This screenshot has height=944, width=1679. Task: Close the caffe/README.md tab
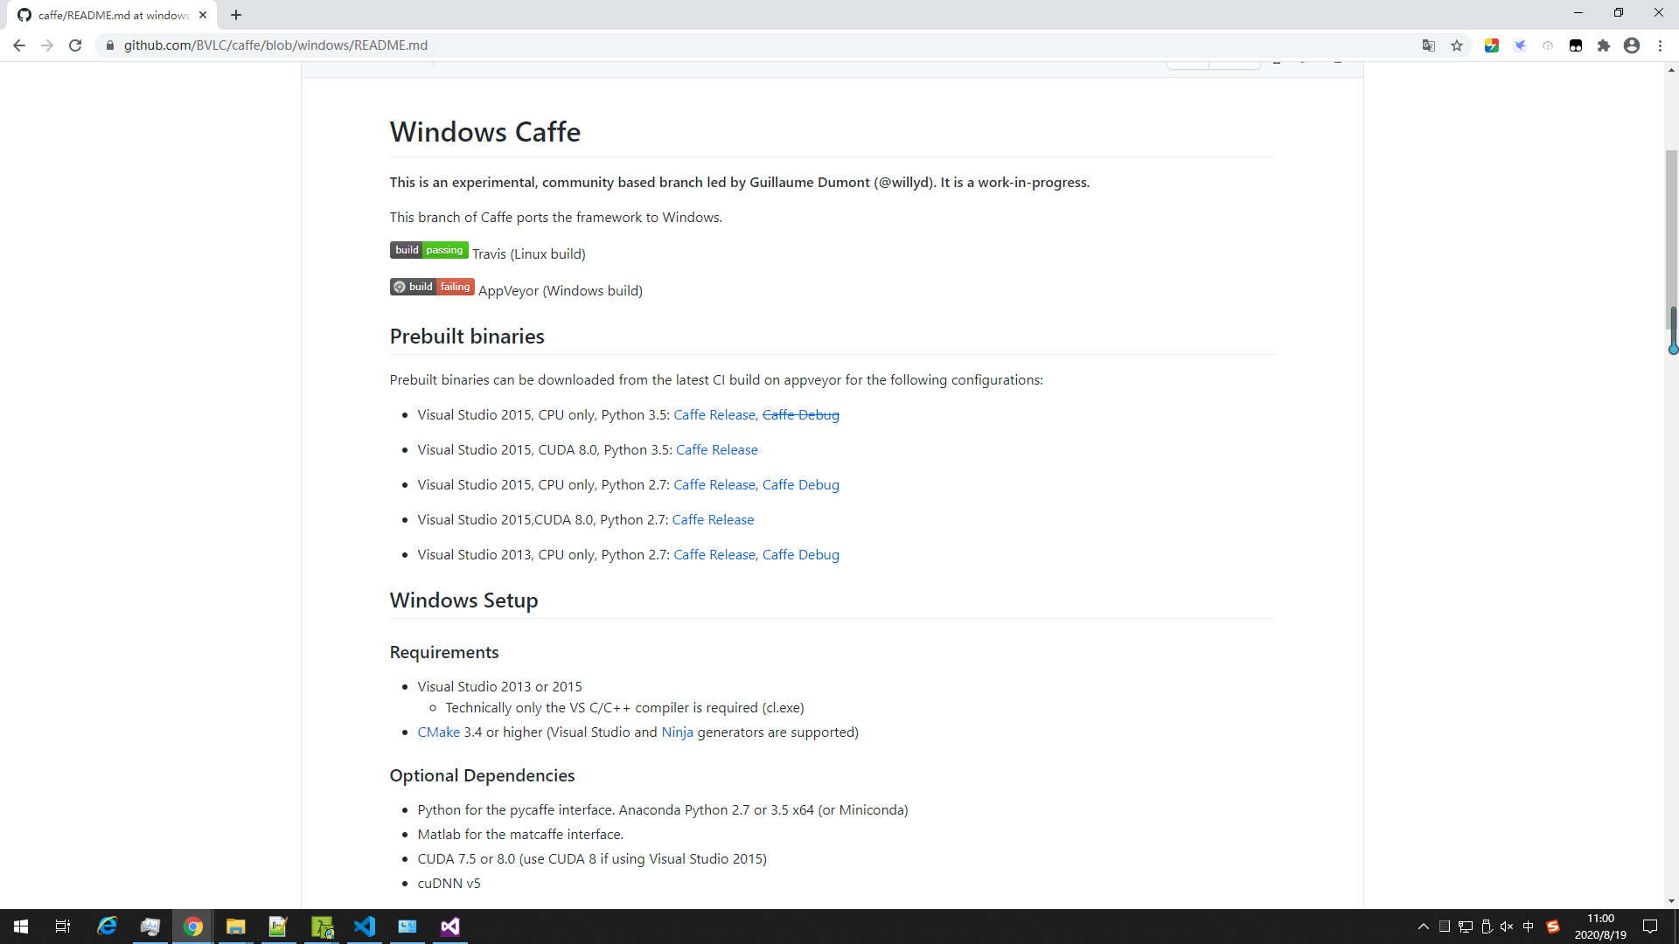click(x=203, y=15)
